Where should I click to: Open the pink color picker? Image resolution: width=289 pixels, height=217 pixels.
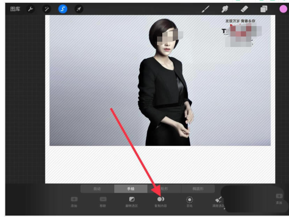point(283,9)
